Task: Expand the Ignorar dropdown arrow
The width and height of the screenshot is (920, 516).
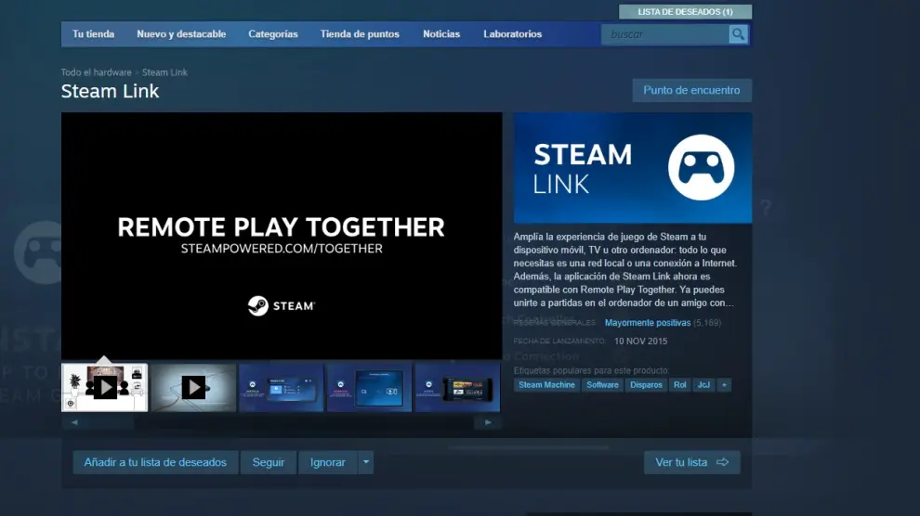Action: (366, 462)
